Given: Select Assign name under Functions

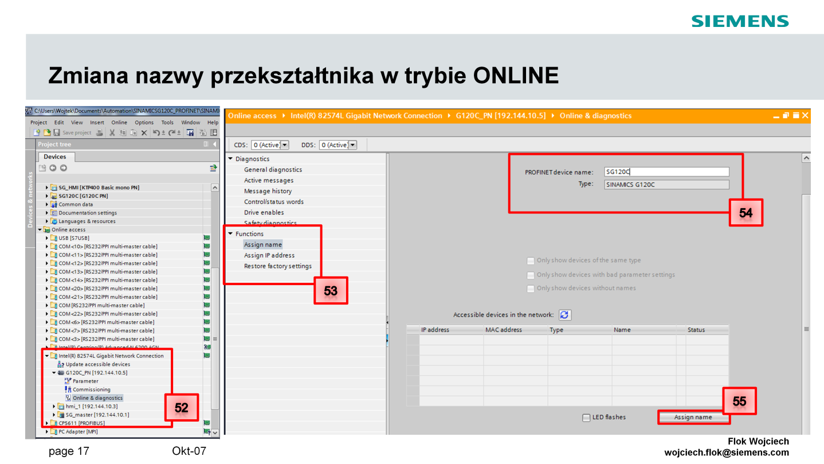Looking at the screenshot, I should [263, 245].
